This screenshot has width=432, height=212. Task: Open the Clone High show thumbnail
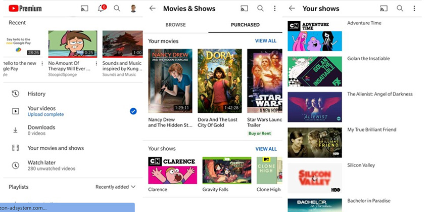(x=269, y=171)
